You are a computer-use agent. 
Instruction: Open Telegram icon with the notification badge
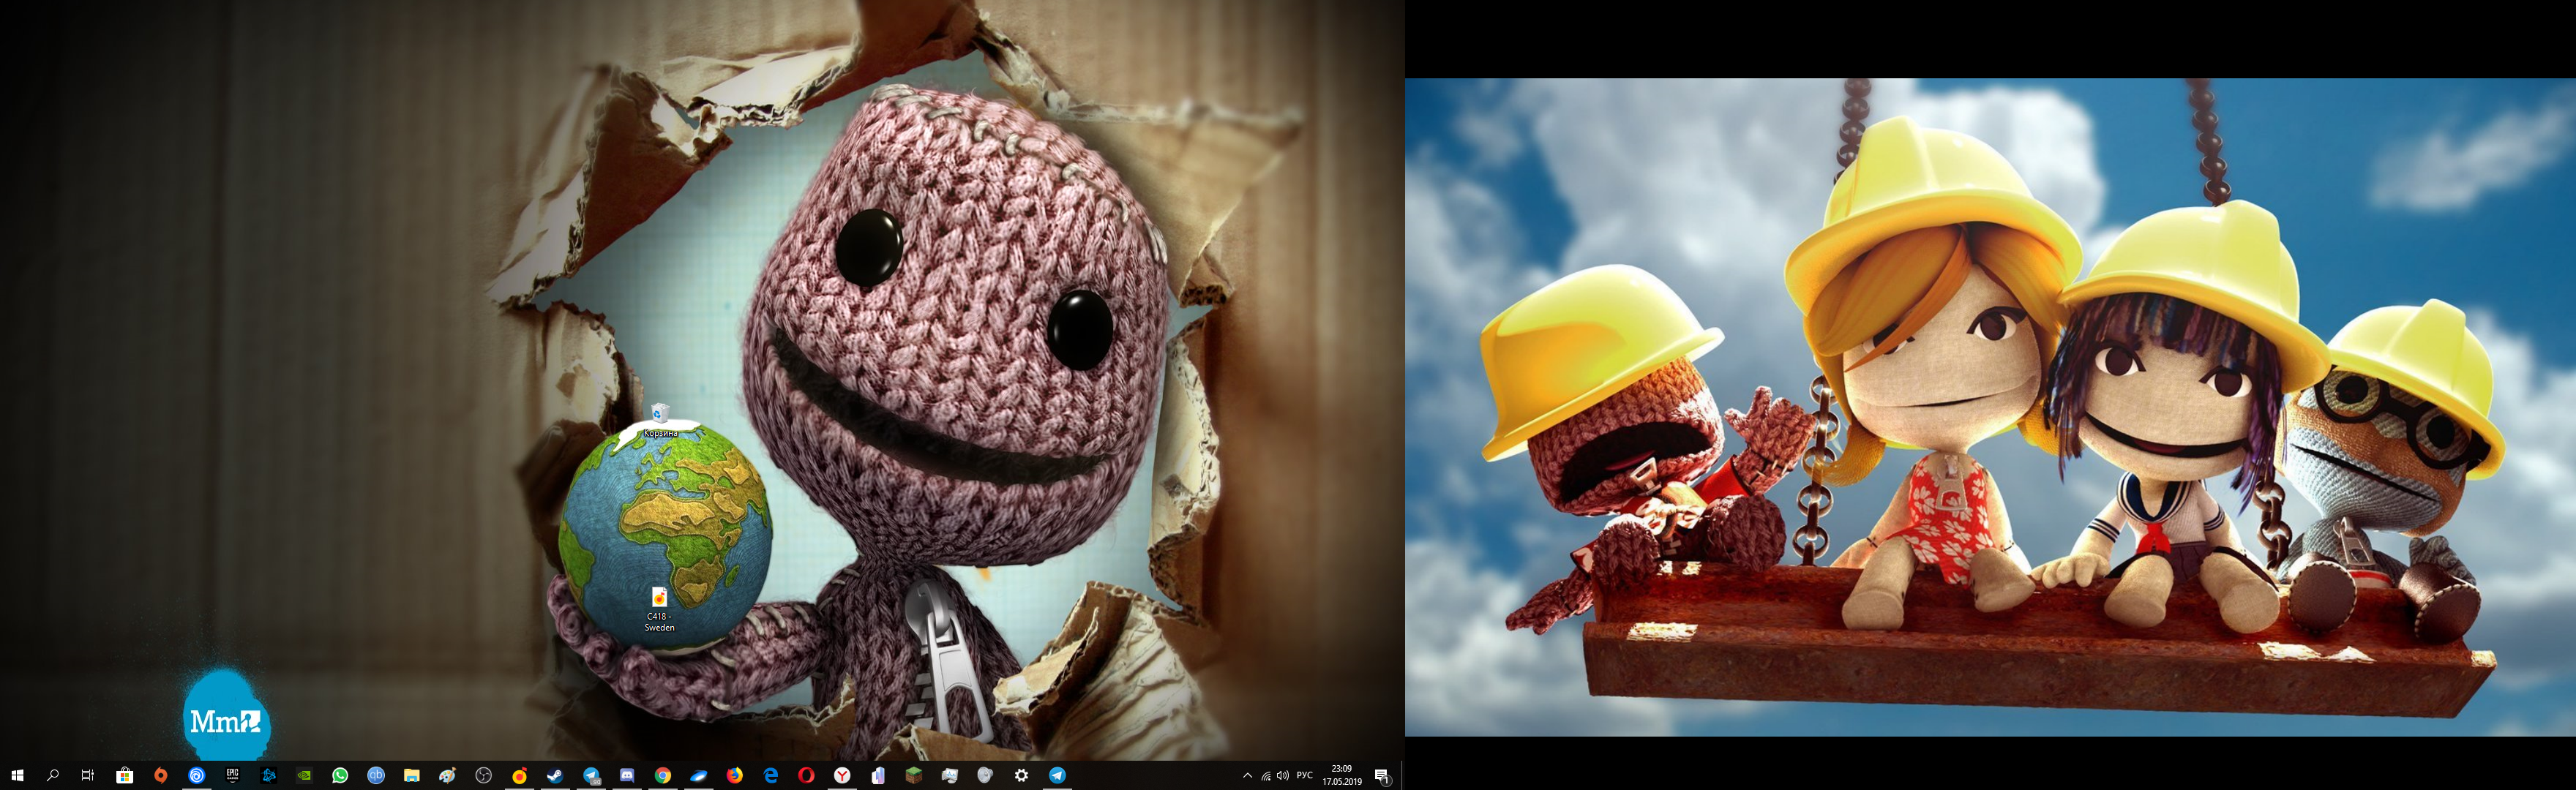(592, 775)
